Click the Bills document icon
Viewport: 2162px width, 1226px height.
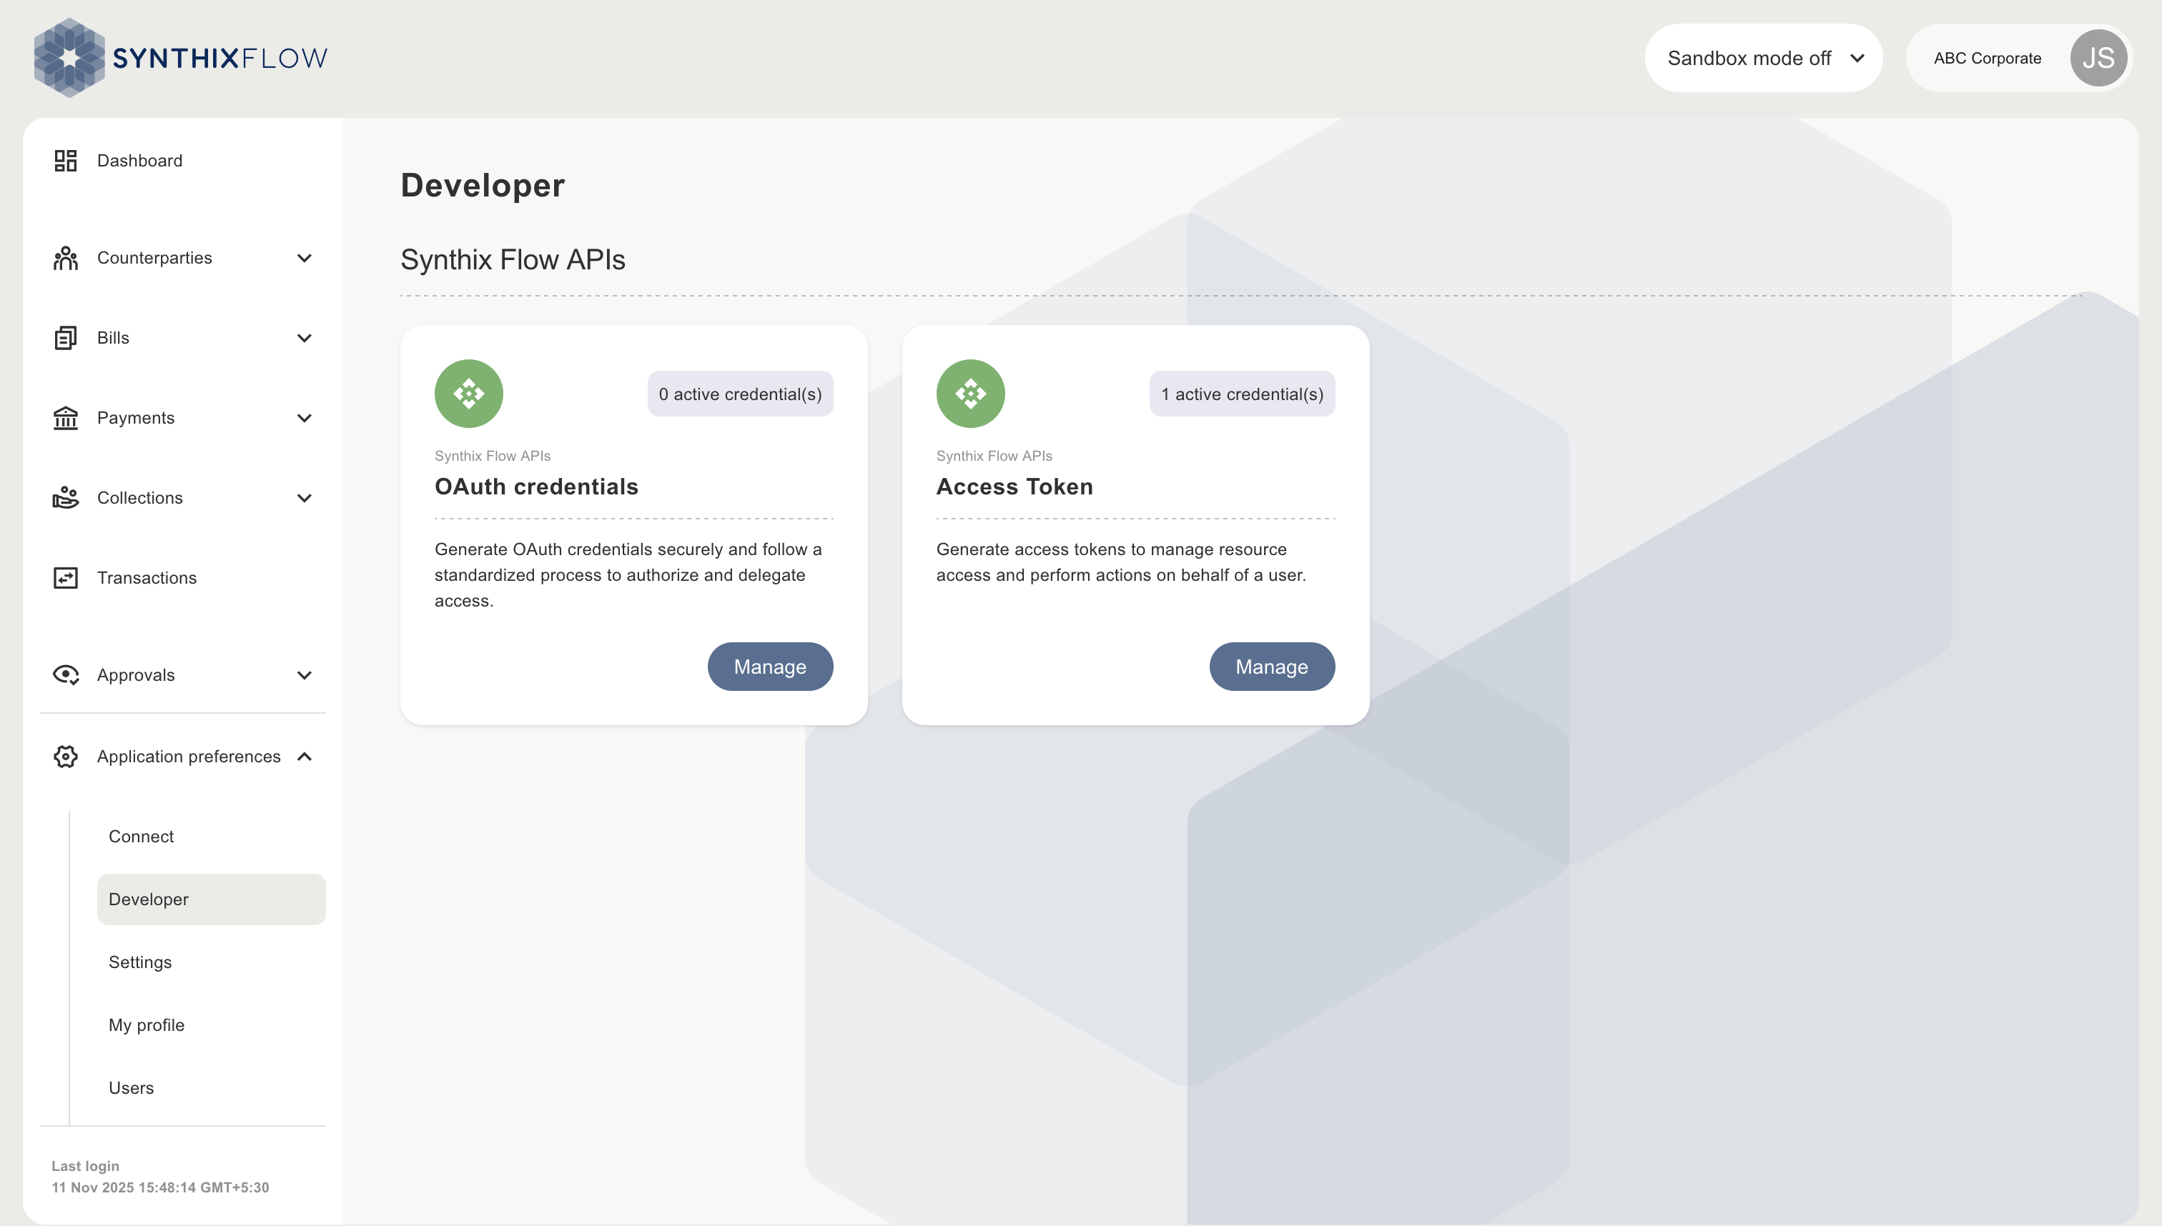(66, 338)
